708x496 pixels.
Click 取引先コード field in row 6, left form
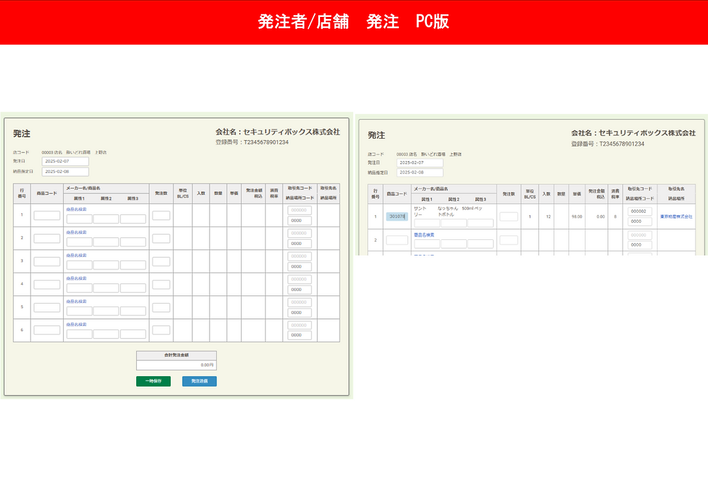299,325
